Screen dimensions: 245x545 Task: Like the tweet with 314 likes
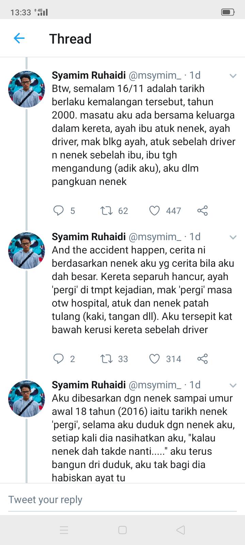tap(154, 359)
